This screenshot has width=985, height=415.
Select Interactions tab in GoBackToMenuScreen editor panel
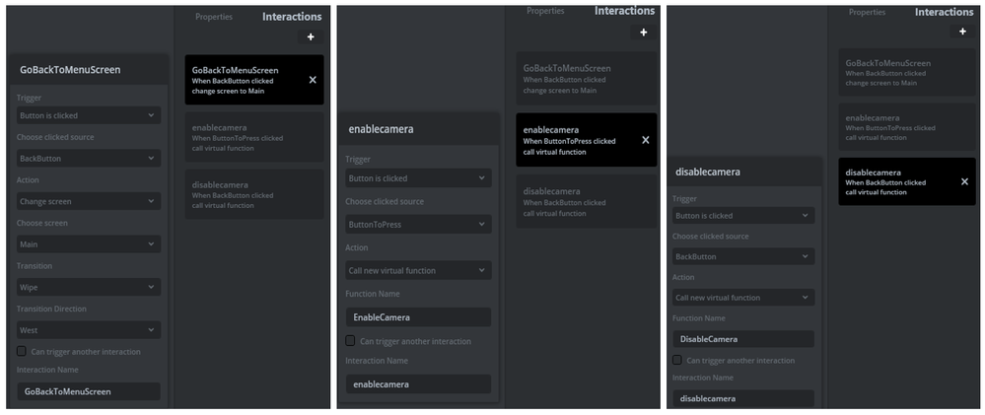(x=292, y=17)
